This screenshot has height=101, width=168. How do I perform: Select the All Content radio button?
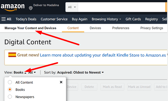point(10,82)
